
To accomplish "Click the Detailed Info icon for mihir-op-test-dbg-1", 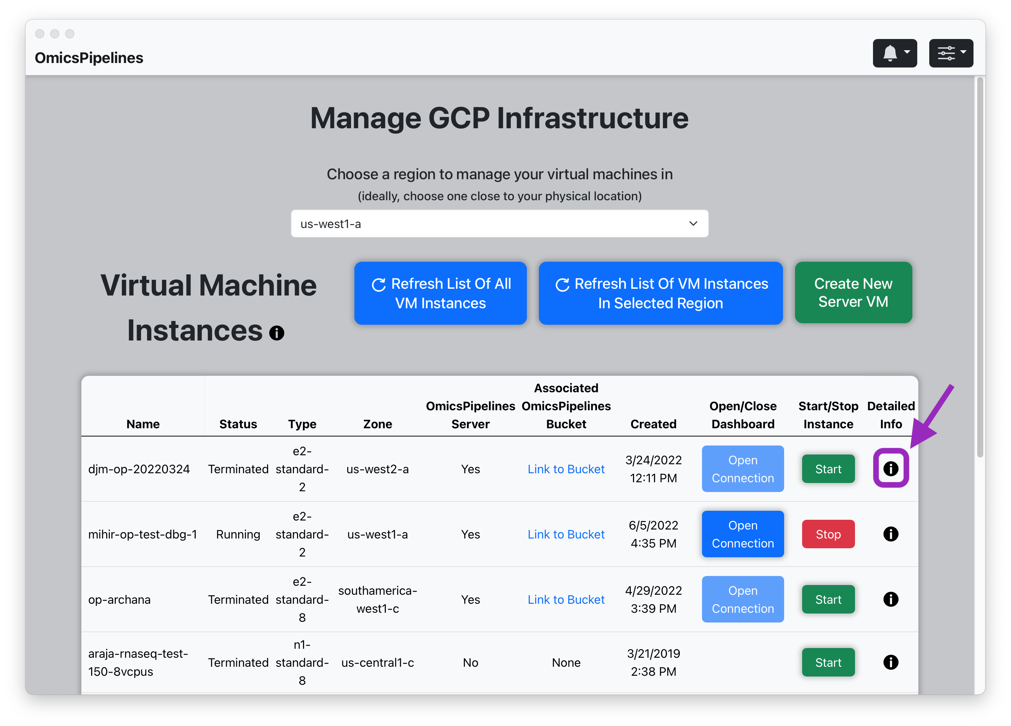I will pos(891,534).
